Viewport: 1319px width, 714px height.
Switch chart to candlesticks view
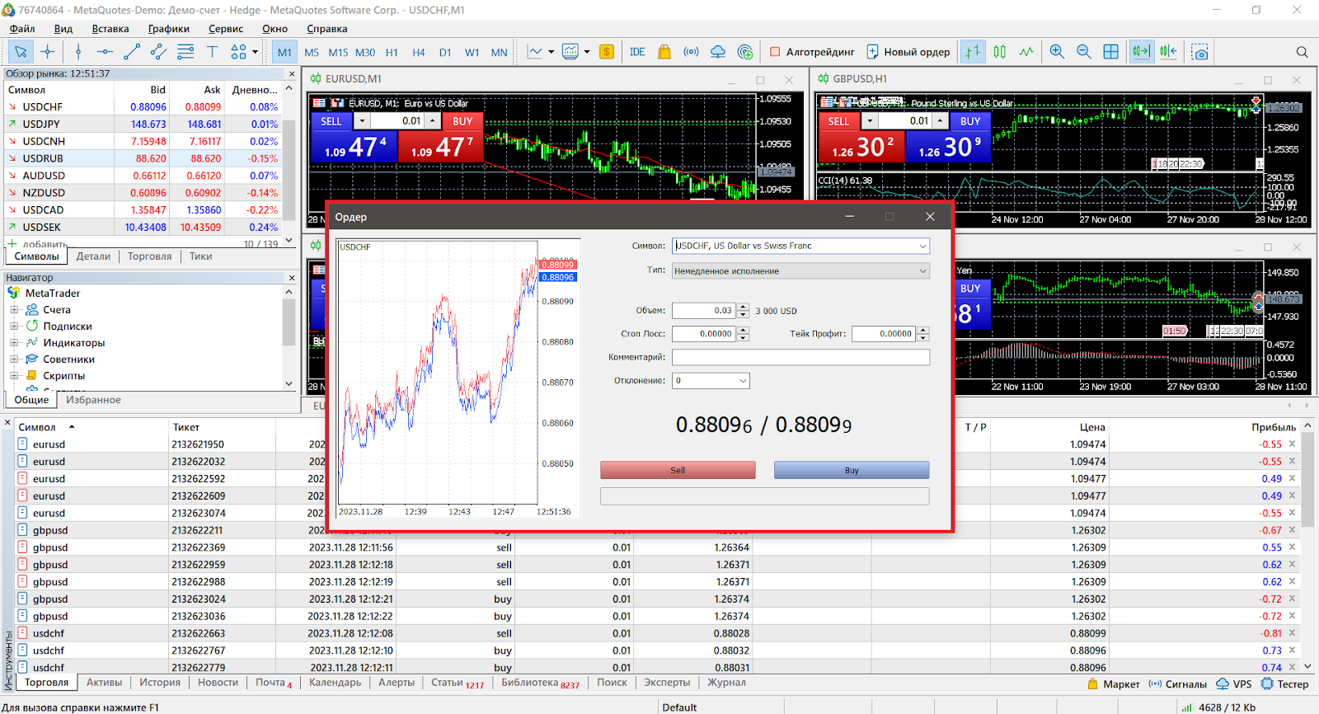[x=1000, y=52]
